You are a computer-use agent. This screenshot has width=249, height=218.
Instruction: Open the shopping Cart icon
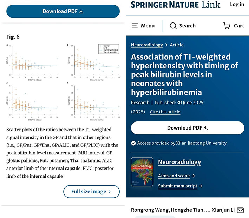(227, 26)
